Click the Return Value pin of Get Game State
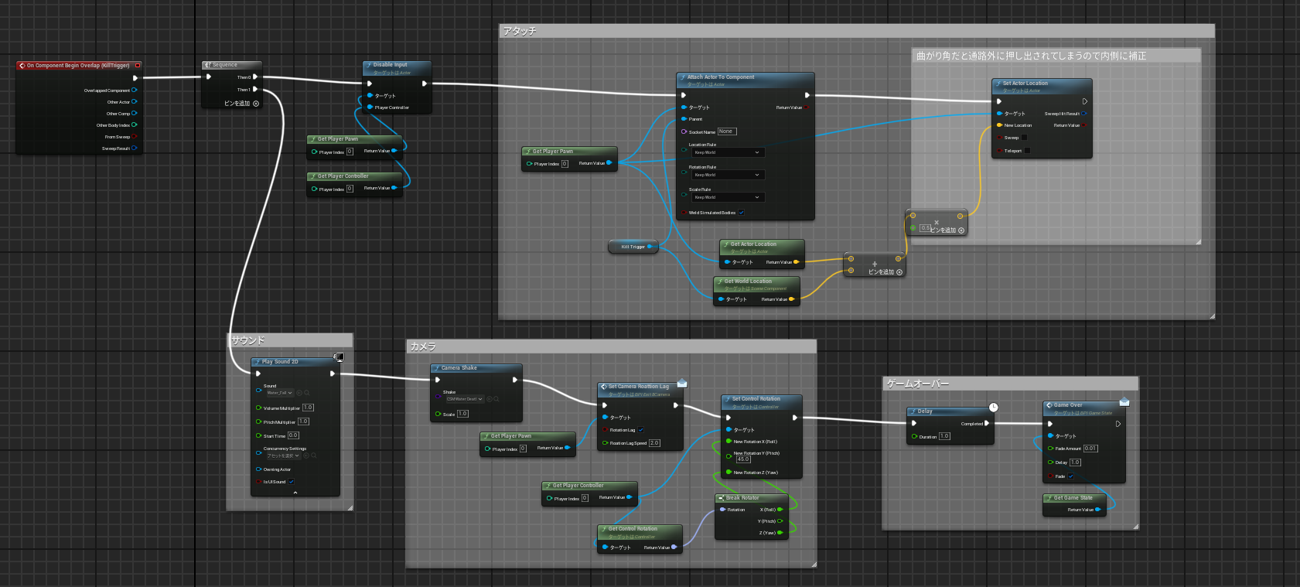The height and width of the screenshot is (587, 1300). (1097, 510)
